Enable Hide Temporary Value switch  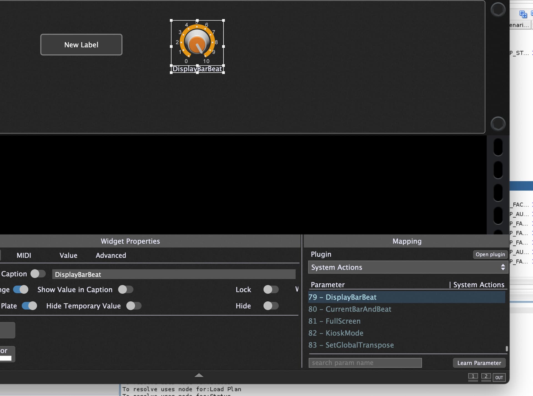pyautogui.click(x=134, y=306)
